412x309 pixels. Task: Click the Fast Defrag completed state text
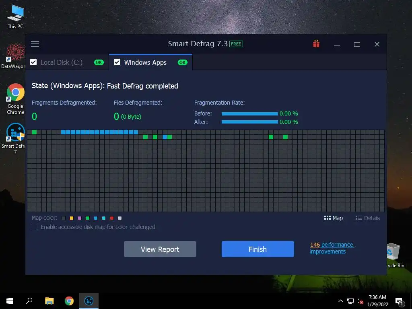[142, 86]
